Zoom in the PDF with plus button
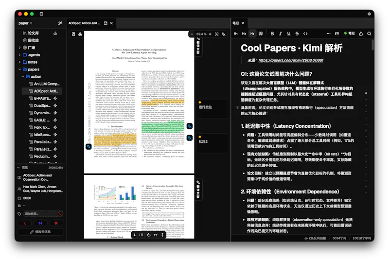The height and width of the screenshot is (261, 389). tap(210, 34)
